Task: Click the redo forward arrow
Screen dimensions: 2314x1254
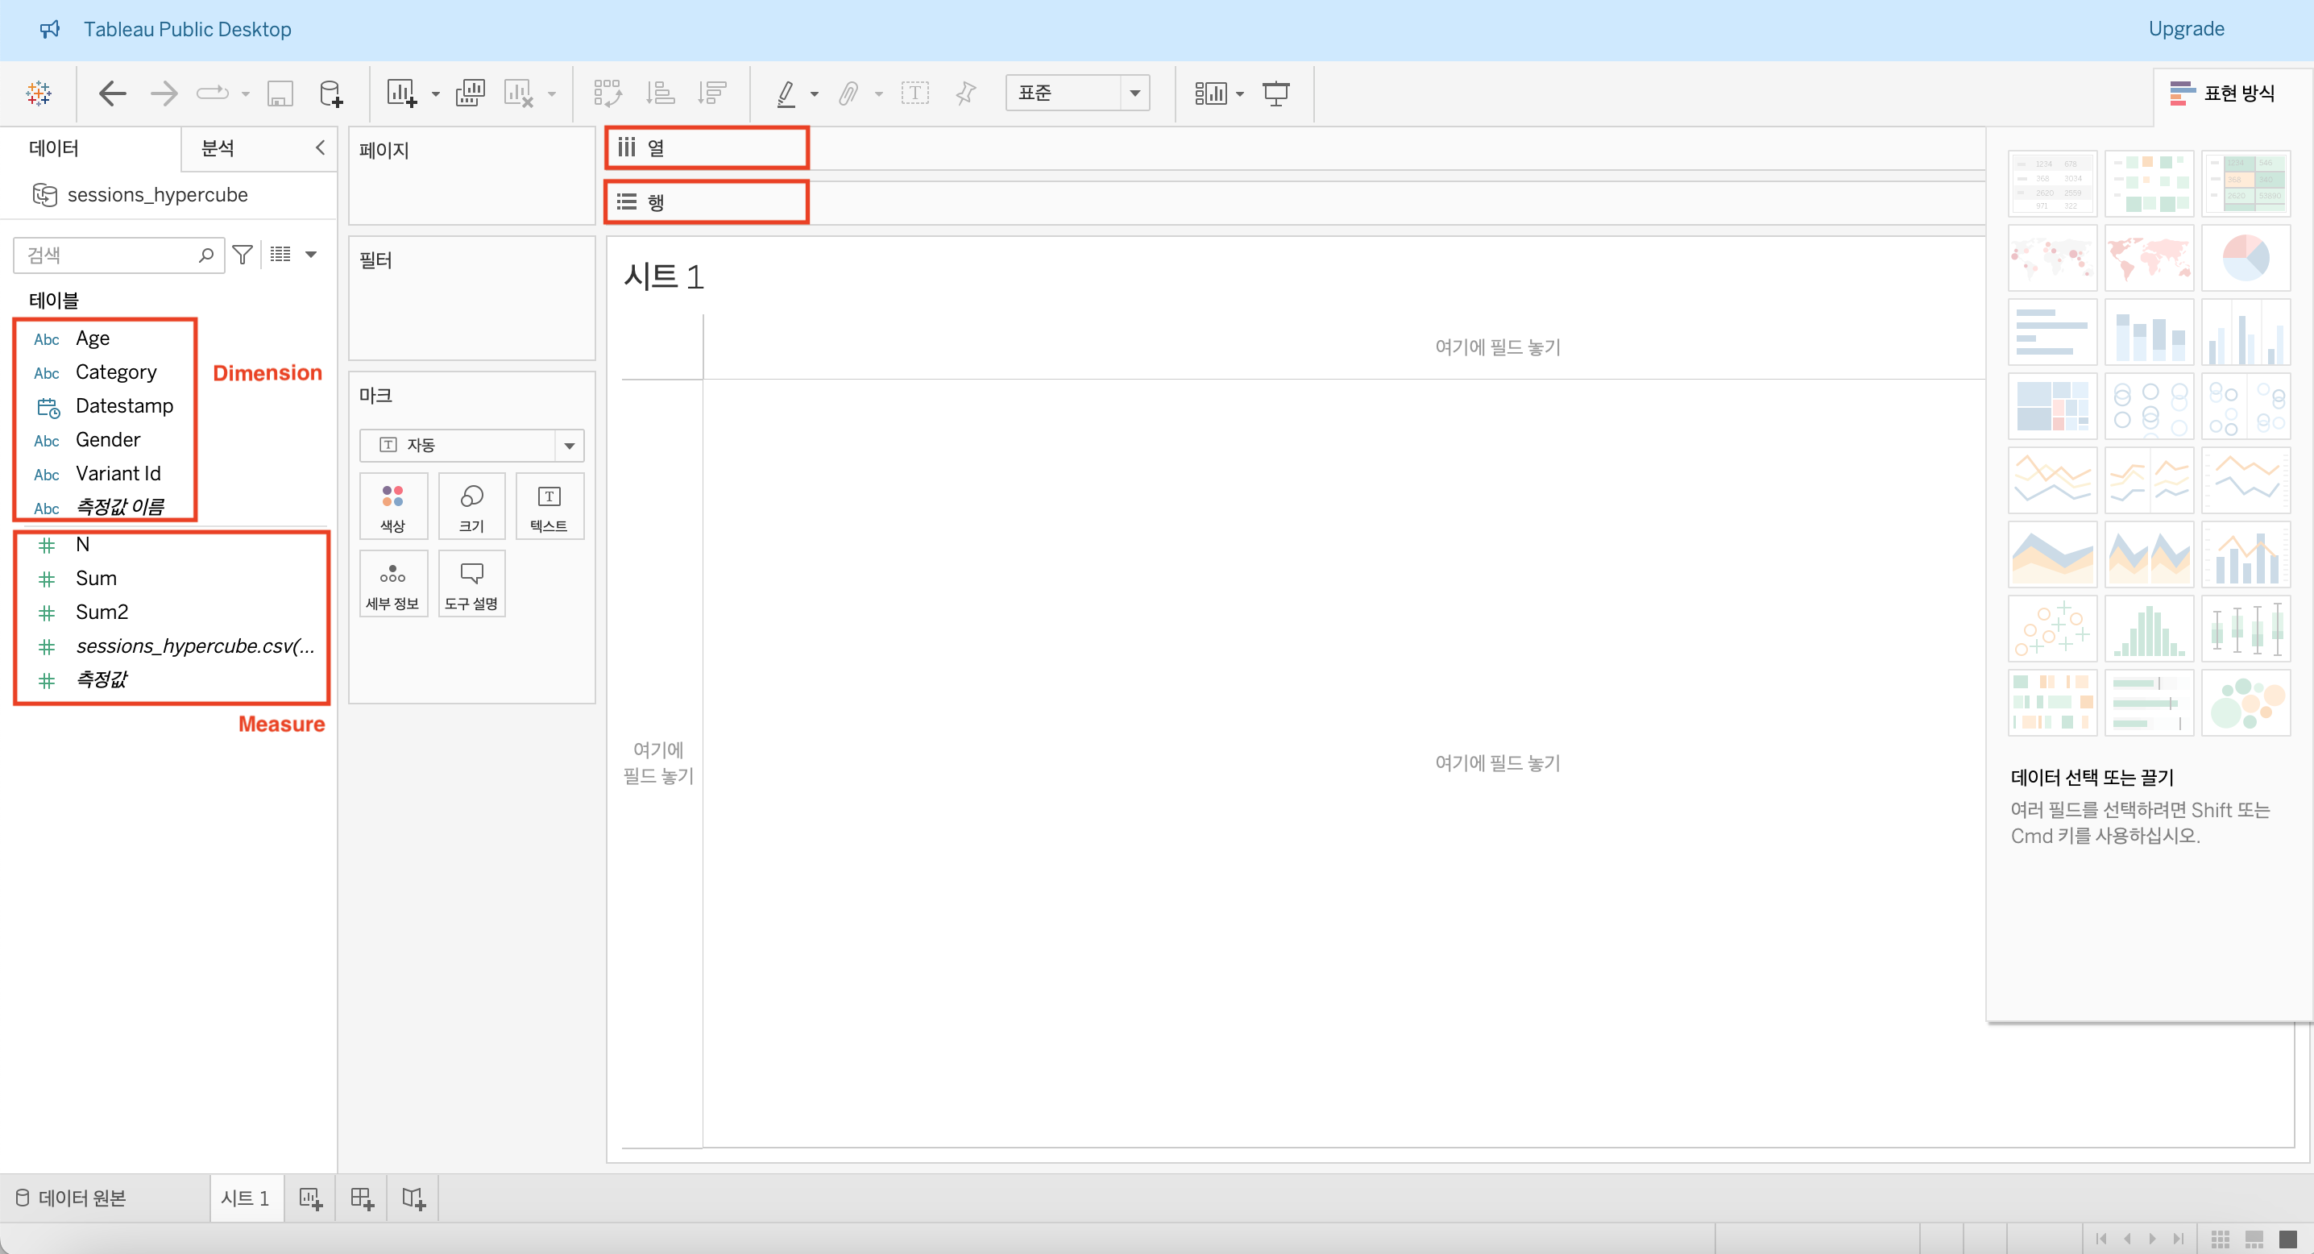Action: click(164, 93)
